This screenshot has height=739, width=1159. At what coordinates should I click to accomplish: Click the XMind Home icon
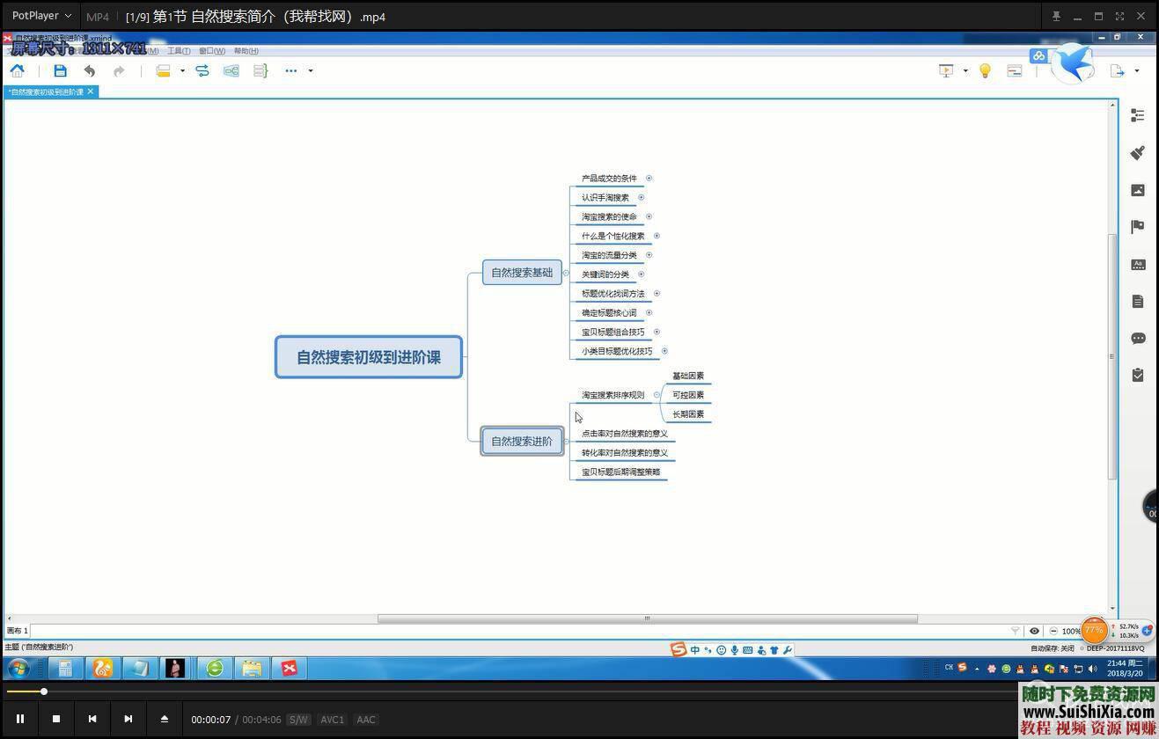coord(17,70)
